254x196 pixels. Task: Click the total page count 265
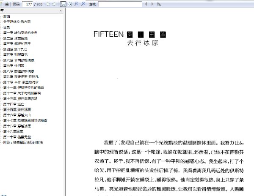[39, 4]
